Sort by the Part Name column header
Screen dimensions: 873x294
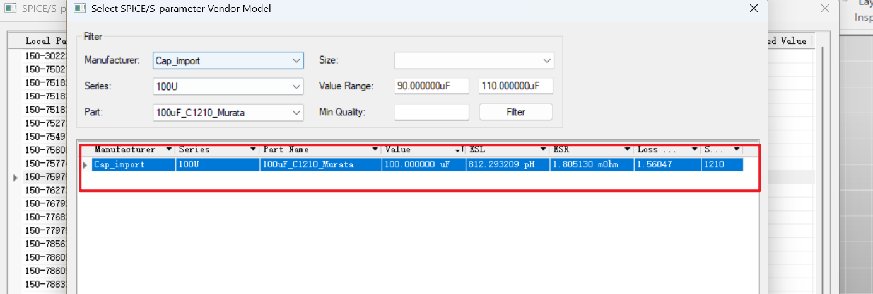(x=286, y=150)
